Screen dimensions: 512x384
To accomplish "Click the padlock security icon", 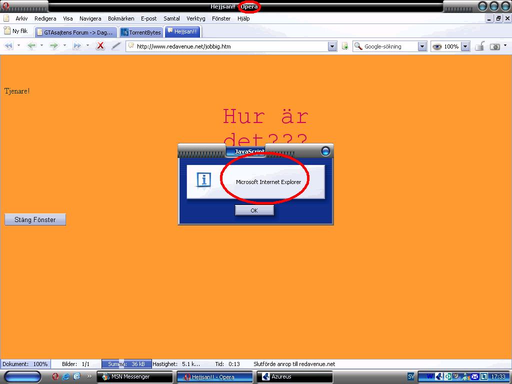I will (479, 46).
